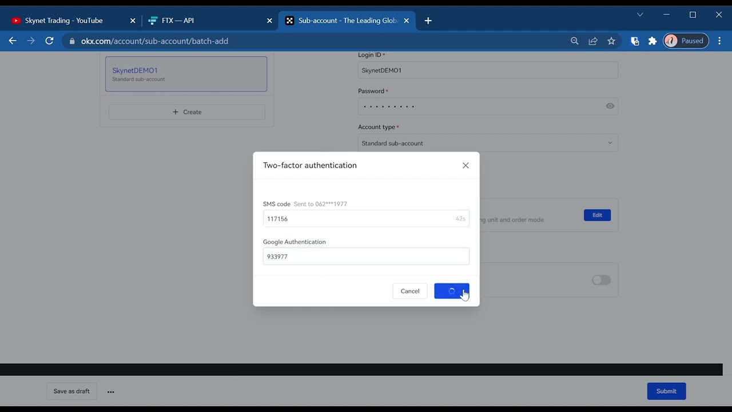
Task: Close the FTX API tab
Action: [269, 21]
